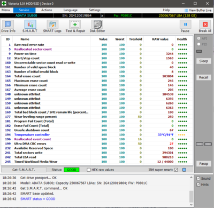The image size is (214, 208).
Task: Open SMART Logs
Action: point(52,26)
